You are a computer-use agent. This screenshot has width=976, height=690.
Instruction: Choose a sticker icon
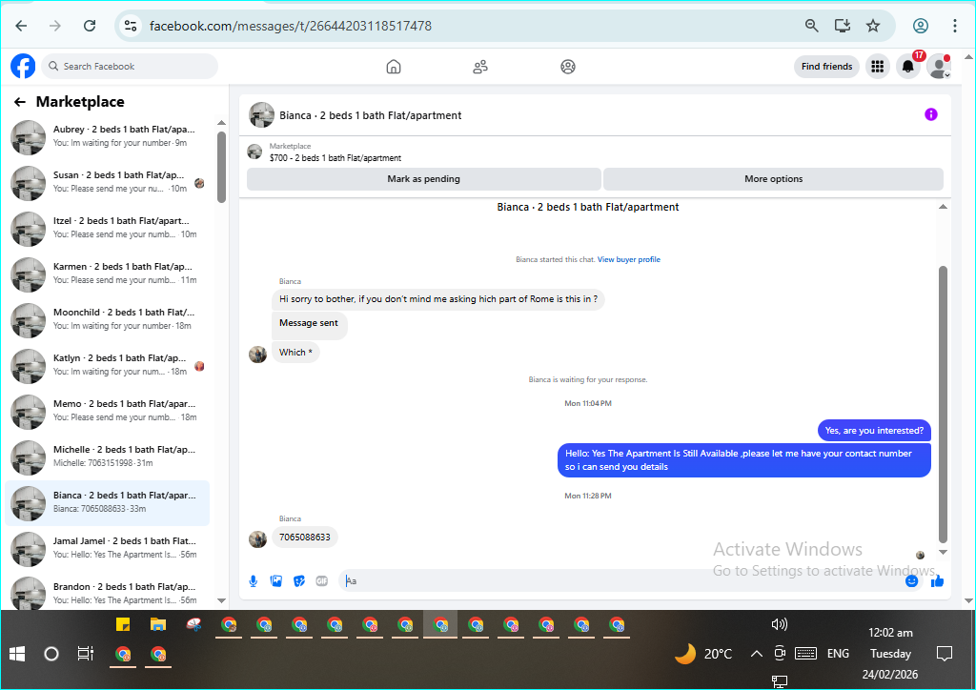pyautogui.click(x=298, y=581)
